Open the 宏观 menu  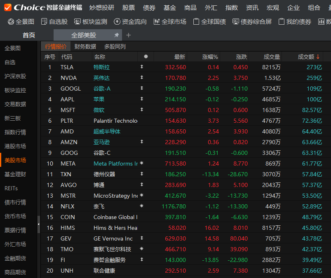click(x=273, y=8)
